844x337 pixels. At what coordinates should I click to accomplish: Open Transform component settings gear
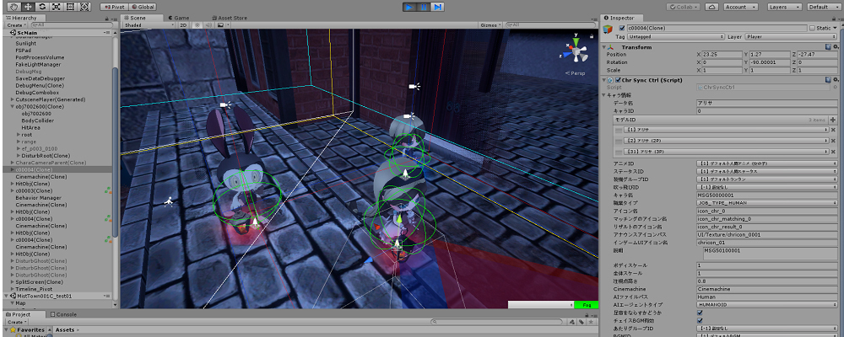pyautogui.click(x=835, y=47)
